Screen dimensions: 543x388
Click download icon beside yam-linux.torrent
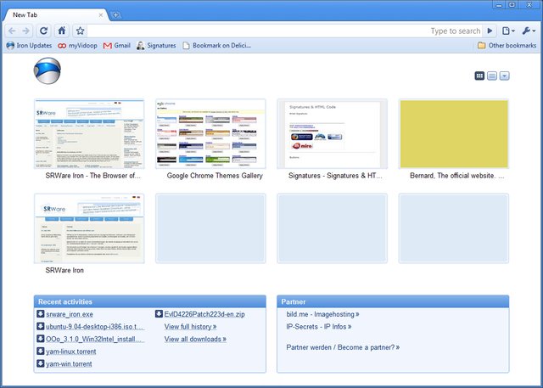(x=41, y=351)
